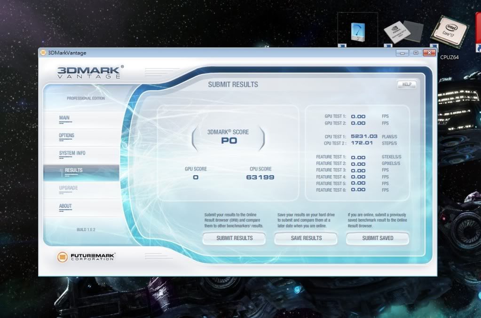
Task: Click the BUILD 1.0.2 version text
Action: 86,230
